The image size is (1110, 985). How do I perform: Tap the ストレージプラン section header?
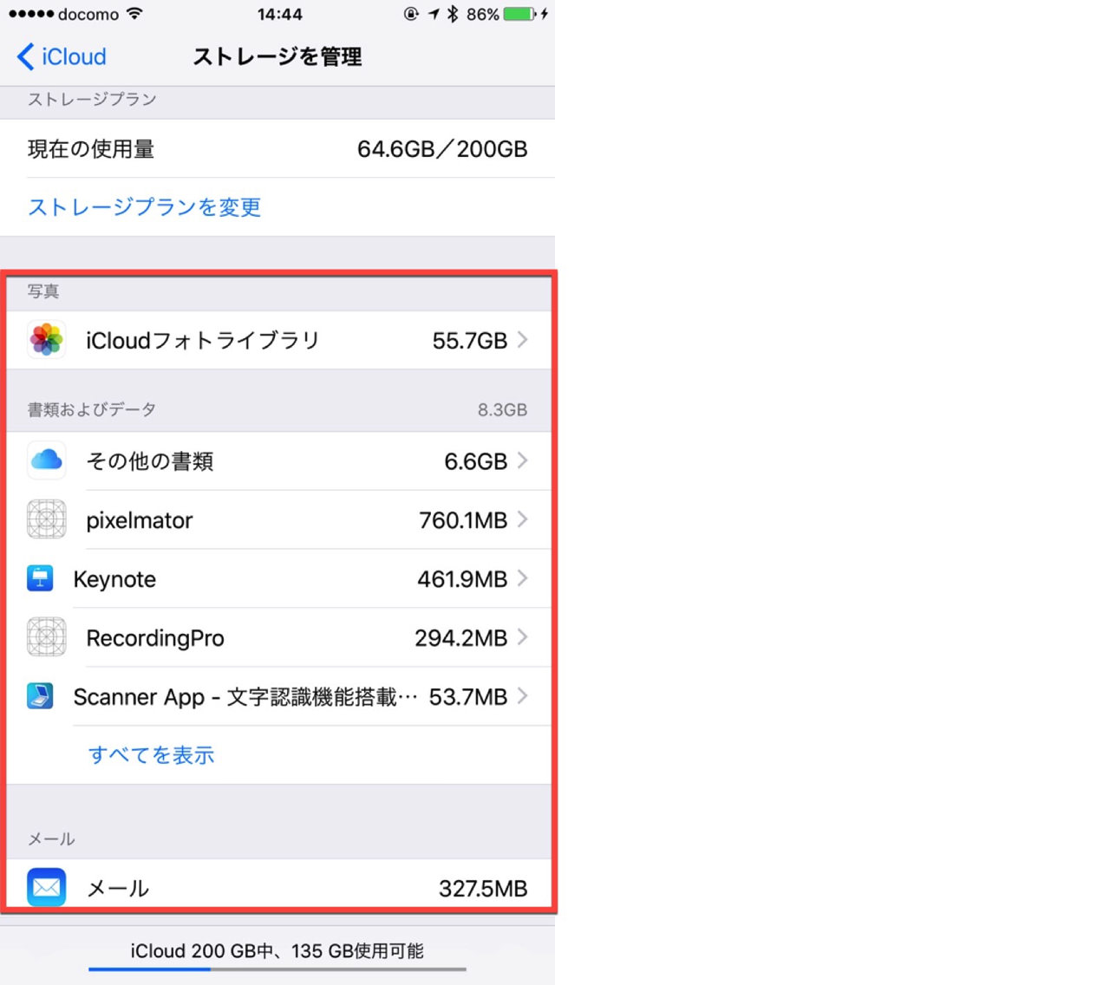pos(92,99)
